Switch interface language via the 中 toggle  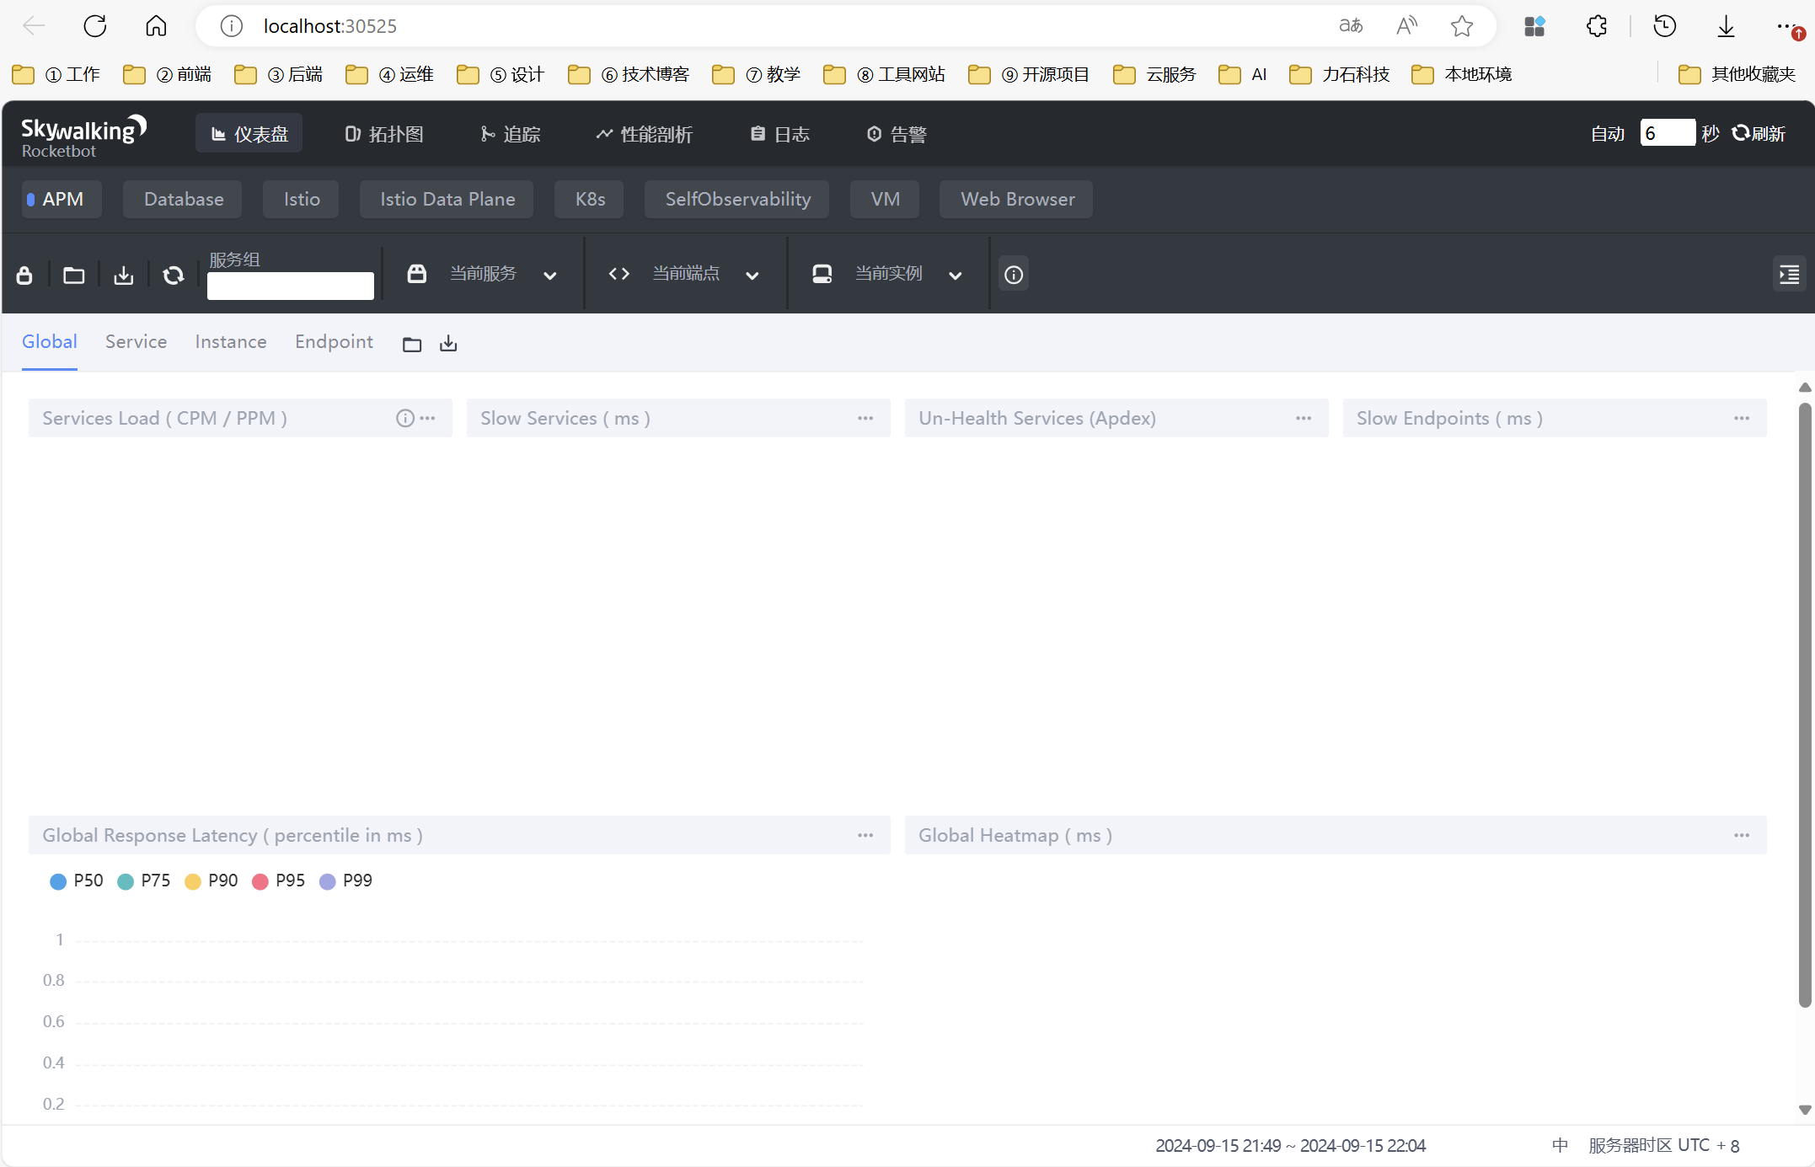pos(1561,1145)
